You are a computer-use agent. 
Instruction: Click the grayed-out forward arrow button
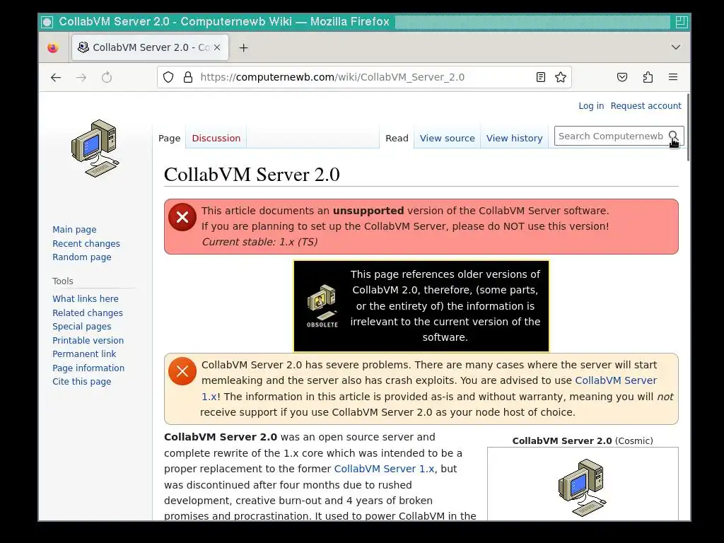point(81,78)
